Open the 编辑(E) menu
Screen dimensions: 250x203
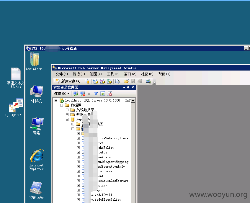[79, 74]
